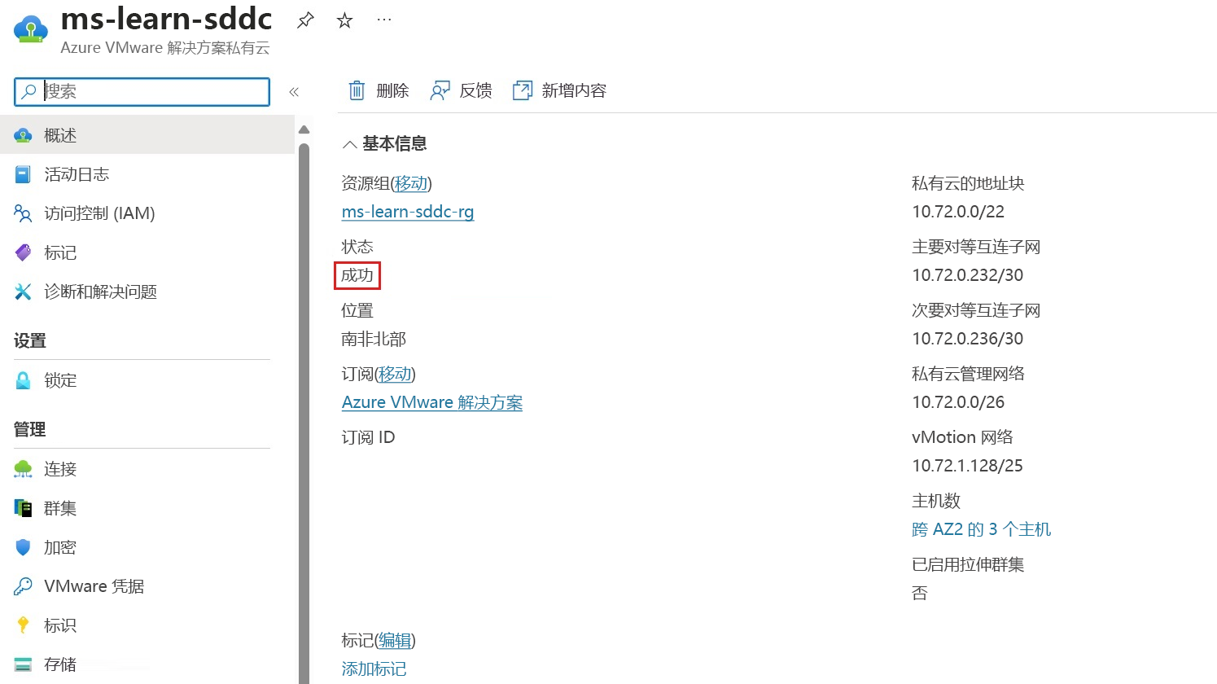Open 标识 in the sidebar
1217x684 pixels.
(x=60, y=625)
